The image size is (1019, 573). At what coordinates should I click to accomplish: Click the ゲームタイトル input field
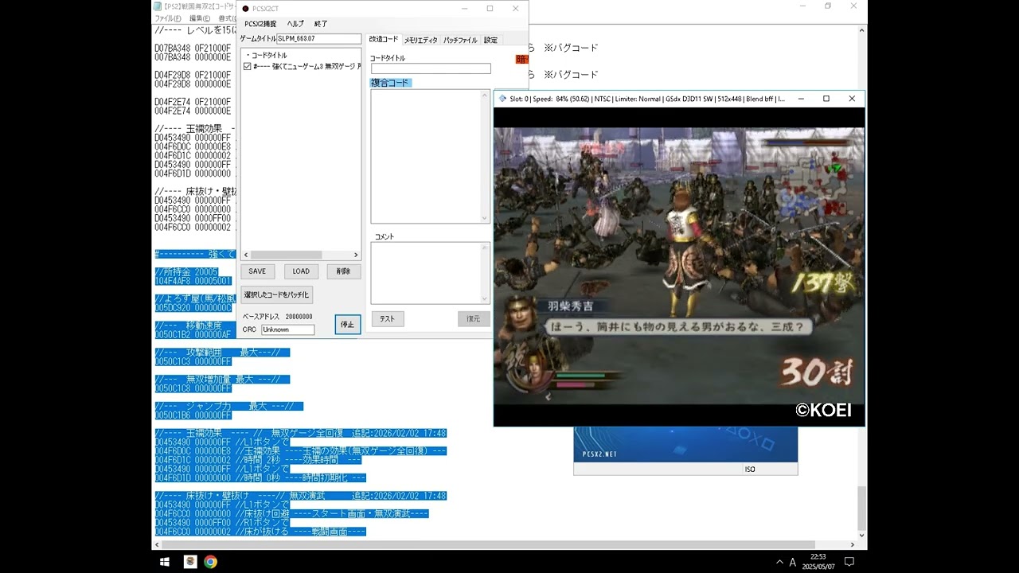pos(318,39)
